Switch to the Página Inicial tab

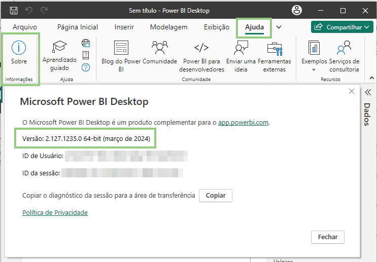click(x=78, y=27)
